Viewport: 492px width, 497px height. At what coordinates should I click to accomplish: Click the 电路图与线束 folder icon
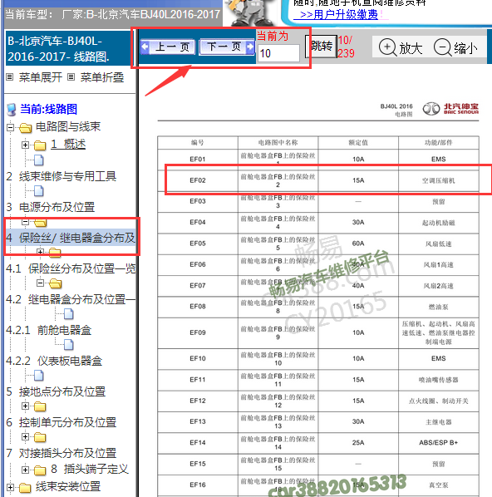[x=26, y=128]
